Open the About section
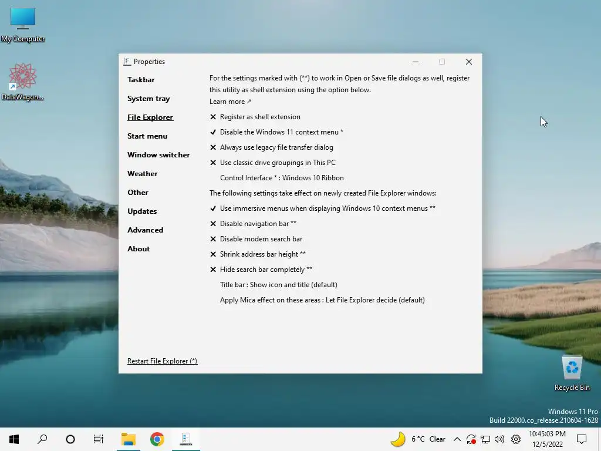This screenshot has height=451, width=601. click(x=139, y=249)
